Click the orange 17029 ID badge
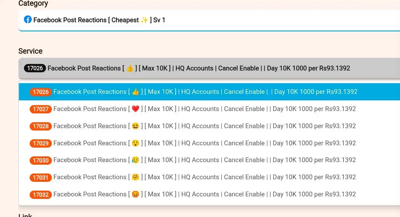 (x=41, y=143)
